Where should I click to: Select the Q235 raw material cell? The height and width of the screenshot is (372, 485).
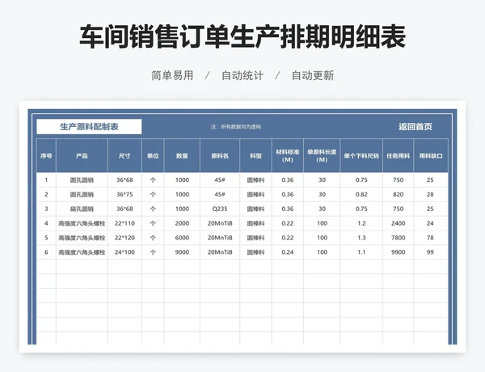[220, 209]
